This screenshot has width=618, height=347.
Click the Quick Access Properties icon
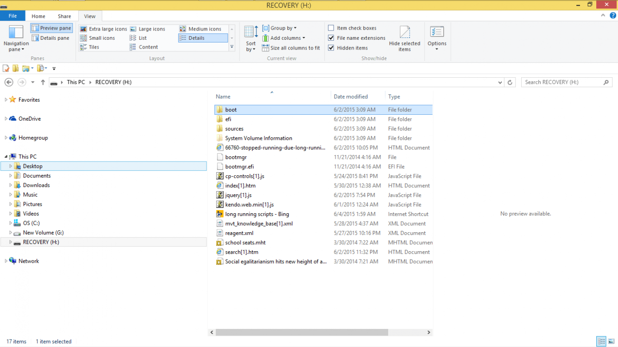pos(6,68)
